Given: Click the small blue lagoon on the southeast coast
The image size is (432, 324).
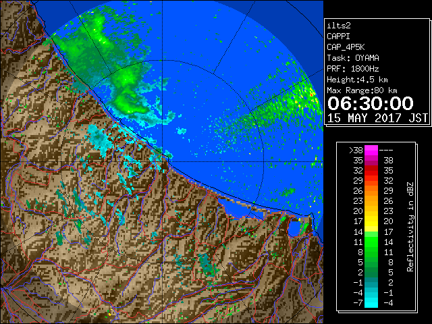Looking at the screenshot, I should coord(294,228).
